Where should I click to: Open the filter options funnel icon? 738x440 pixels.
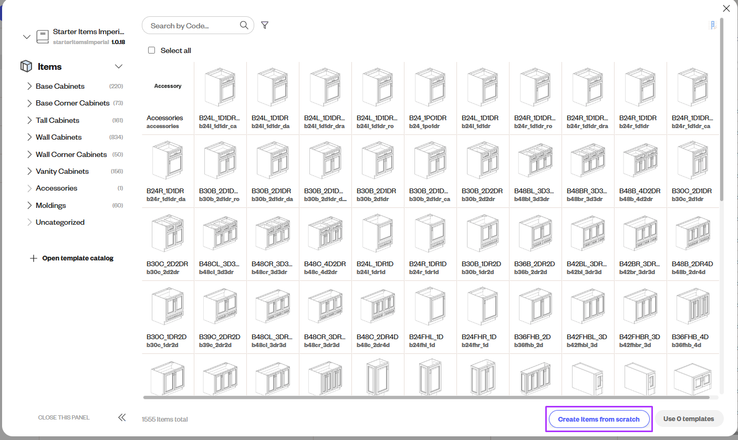pos(265,25)
